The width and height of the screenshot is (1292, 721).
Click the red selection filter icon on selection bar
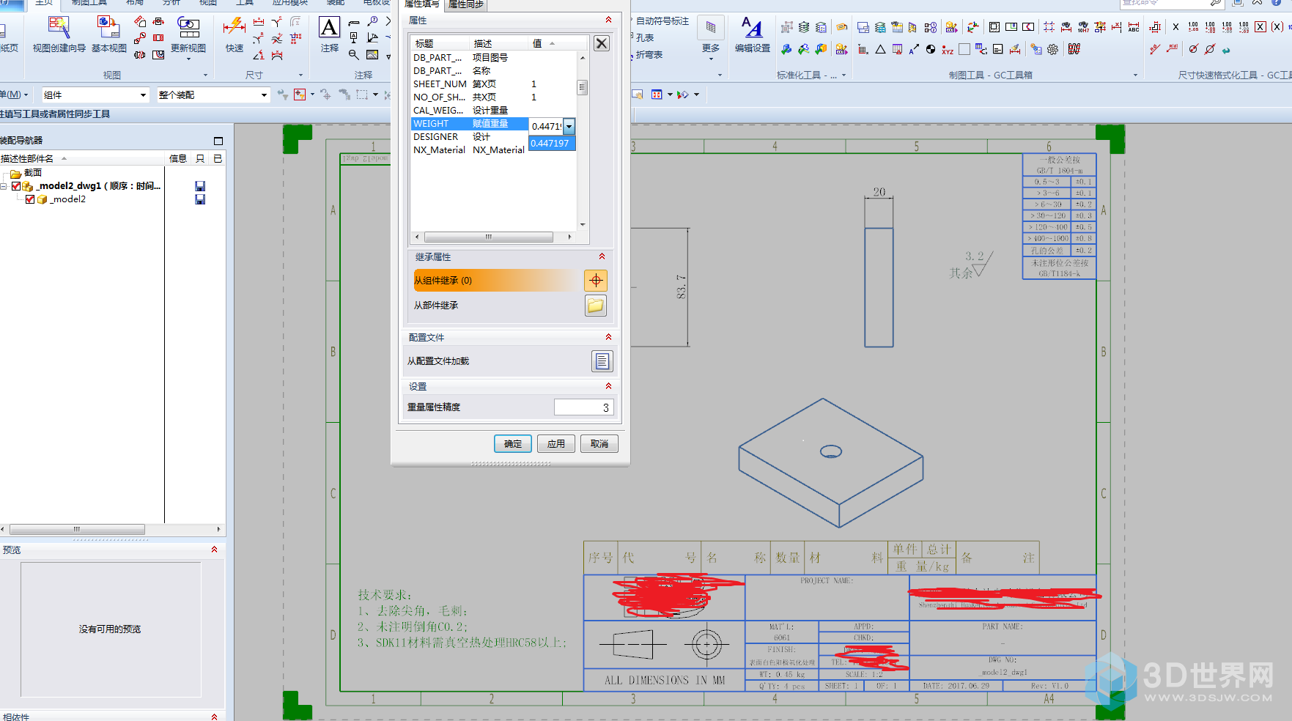tap(300, 95)
